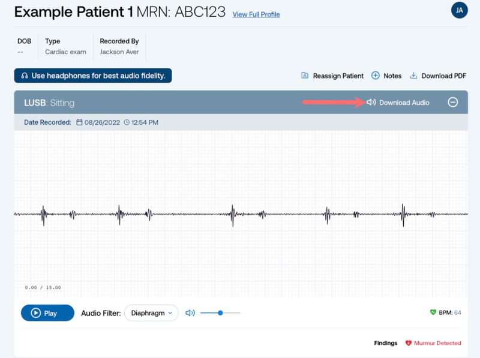Click the green heart BPM icon
This screenshot has width=480, height=358.
click(433, 312)
